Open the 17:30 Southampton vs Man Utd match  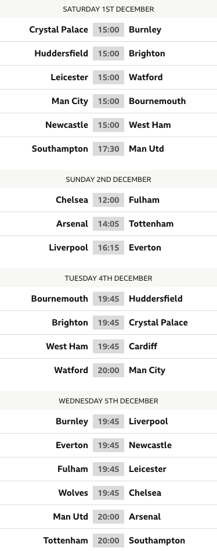click(108, 149)
